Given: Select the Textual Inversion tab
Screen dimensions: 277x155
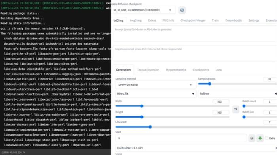Looking at the screenshot, I should pos(148,70).
